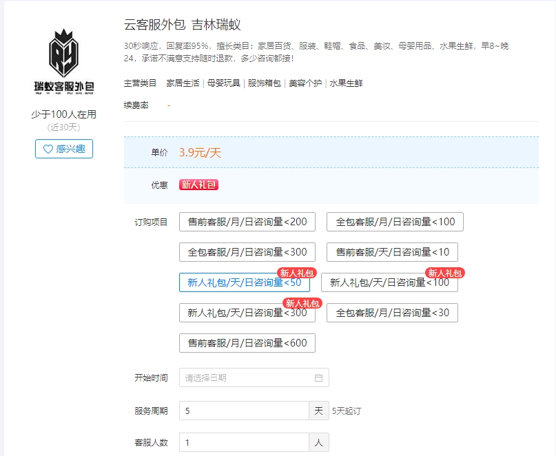Viewport: 556px width, 456px height.
Task: Select 售前客服/月/日咨询量<600 option
Action: 247,343
